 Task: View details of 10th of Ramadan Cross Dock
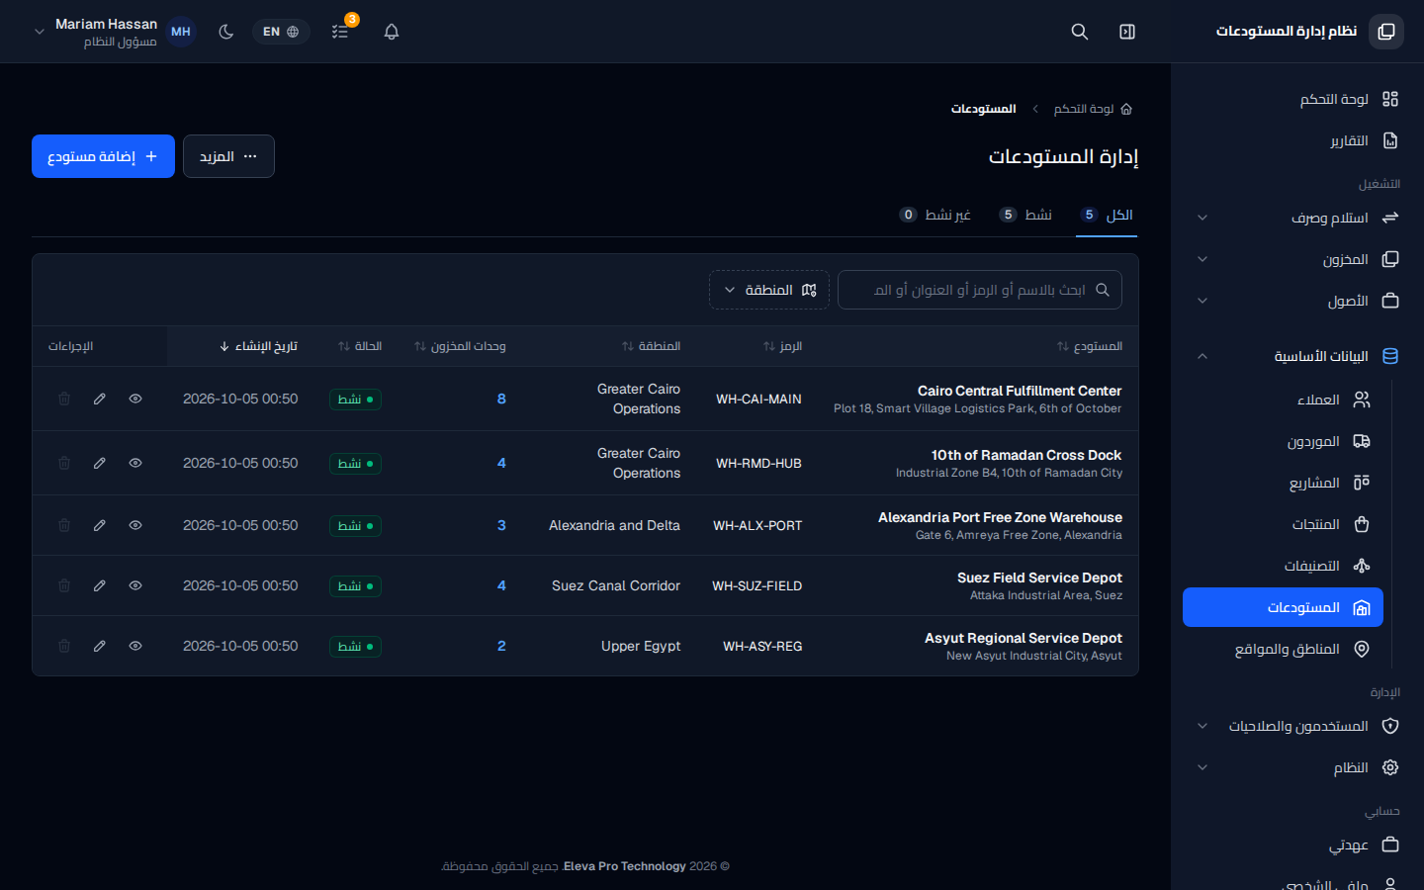tap(135, 463)
